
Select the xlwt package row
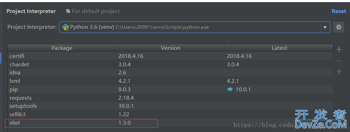click(x=170, y=123)
